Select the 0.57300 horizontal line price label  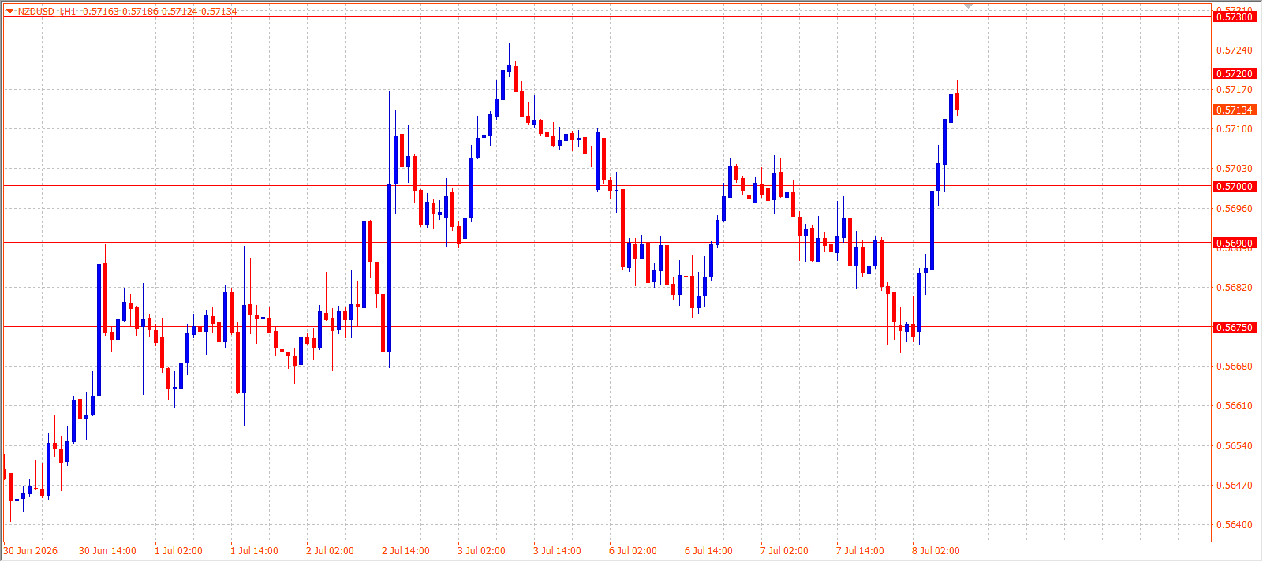1234,17
